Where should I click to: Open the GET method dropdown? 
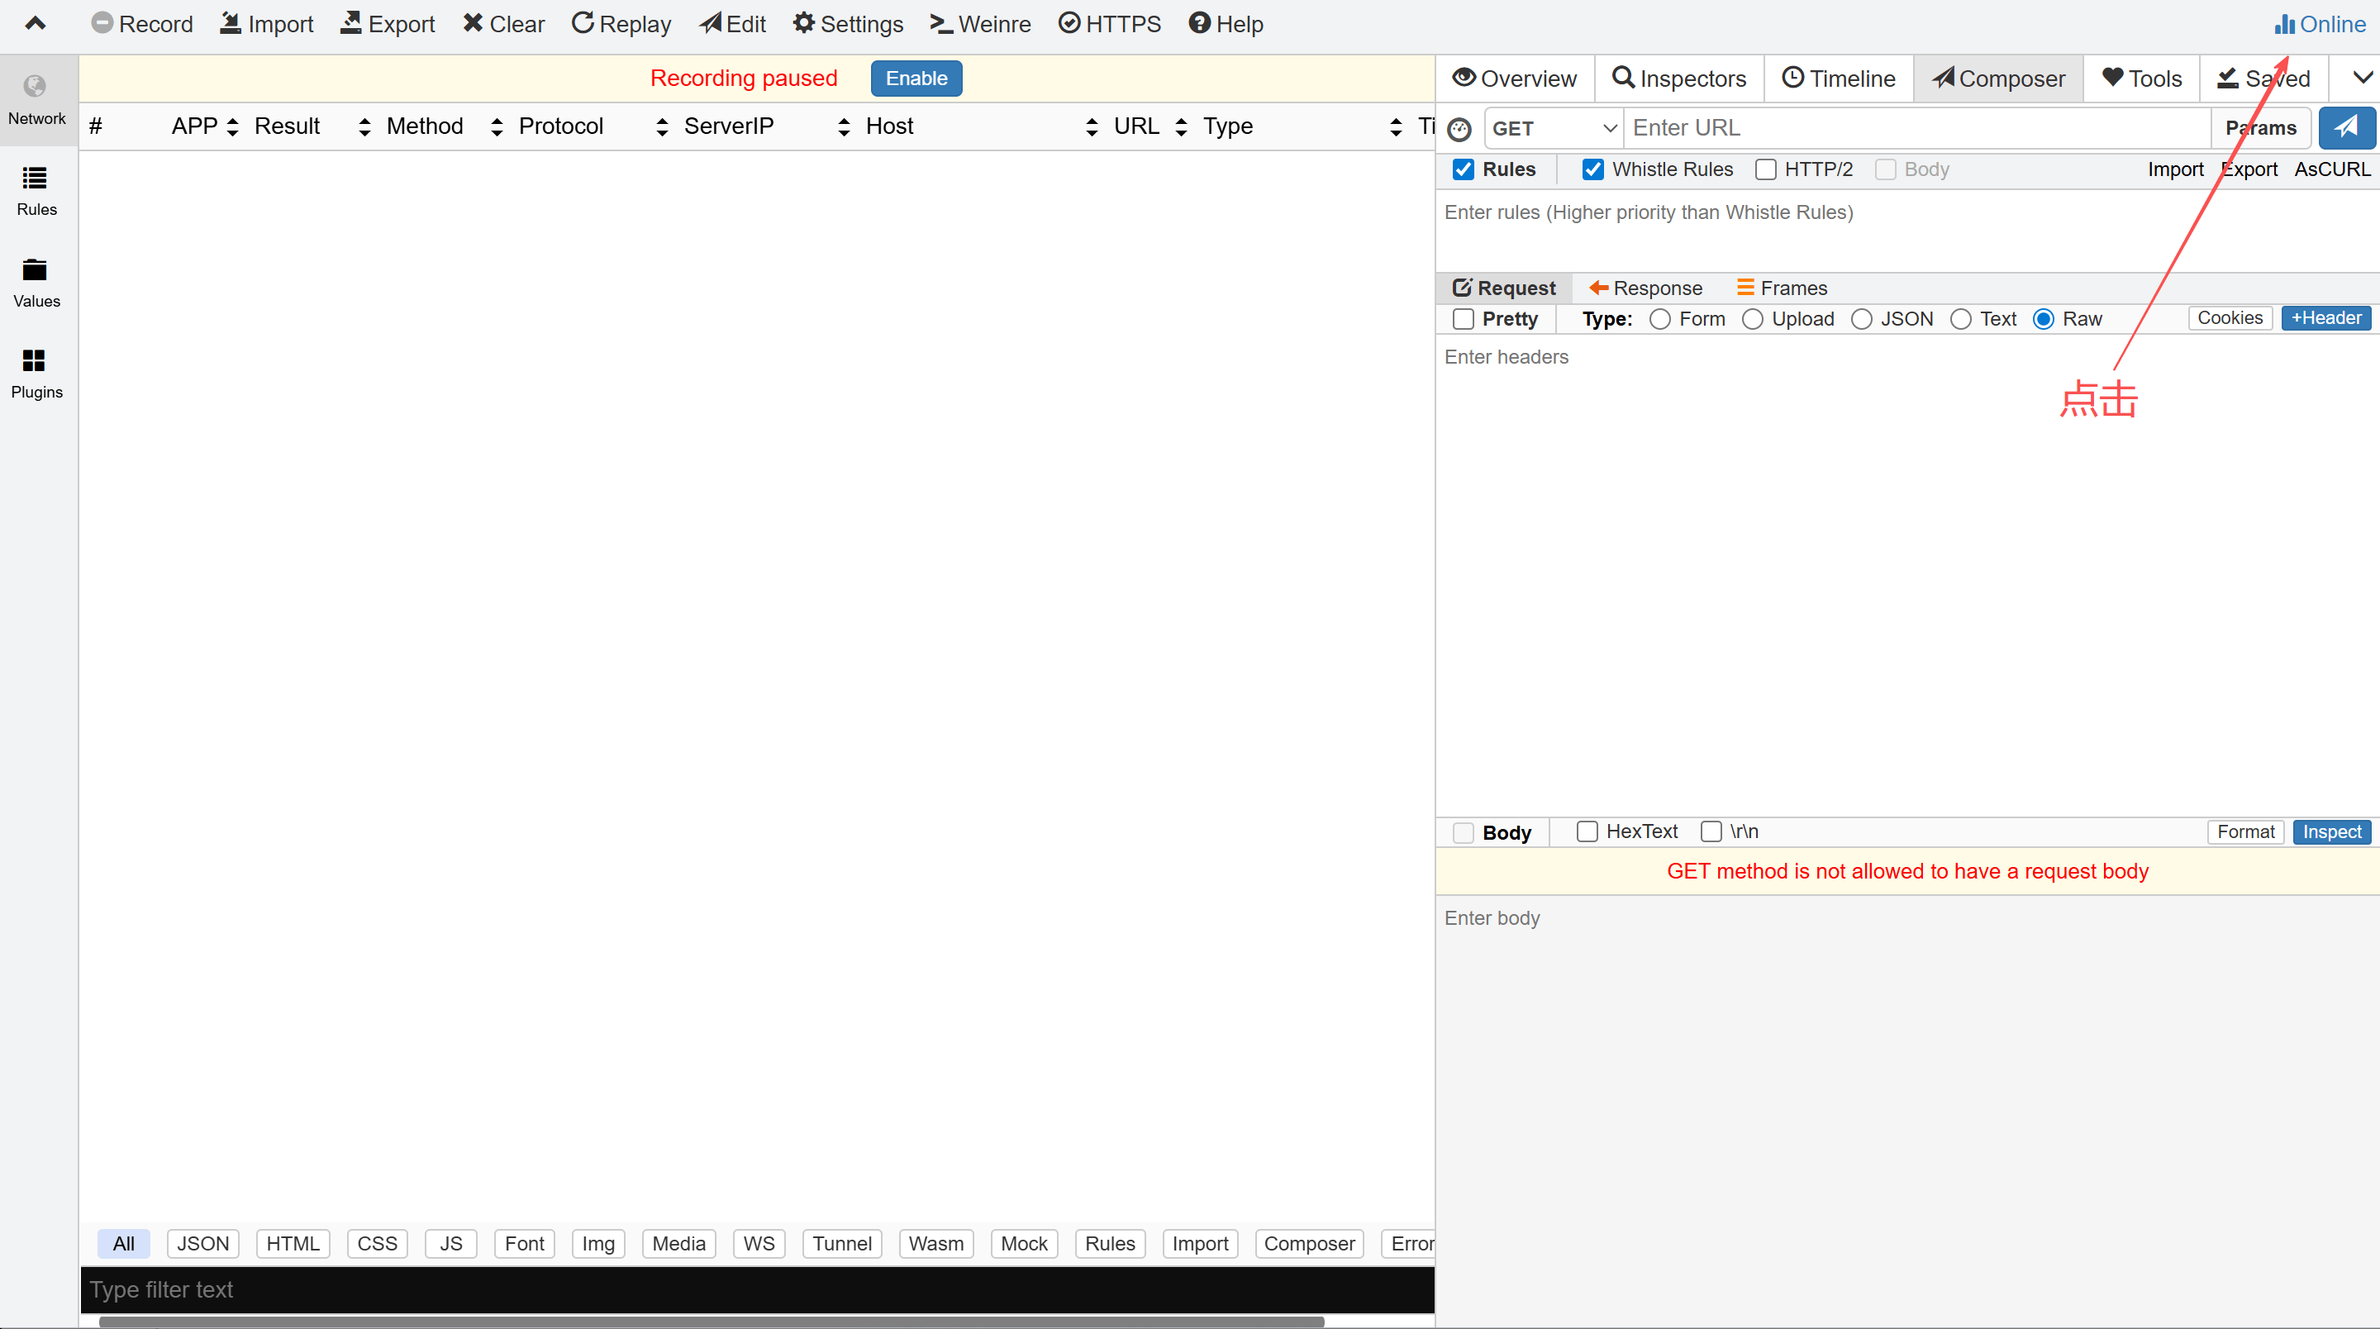[1554, 128]
